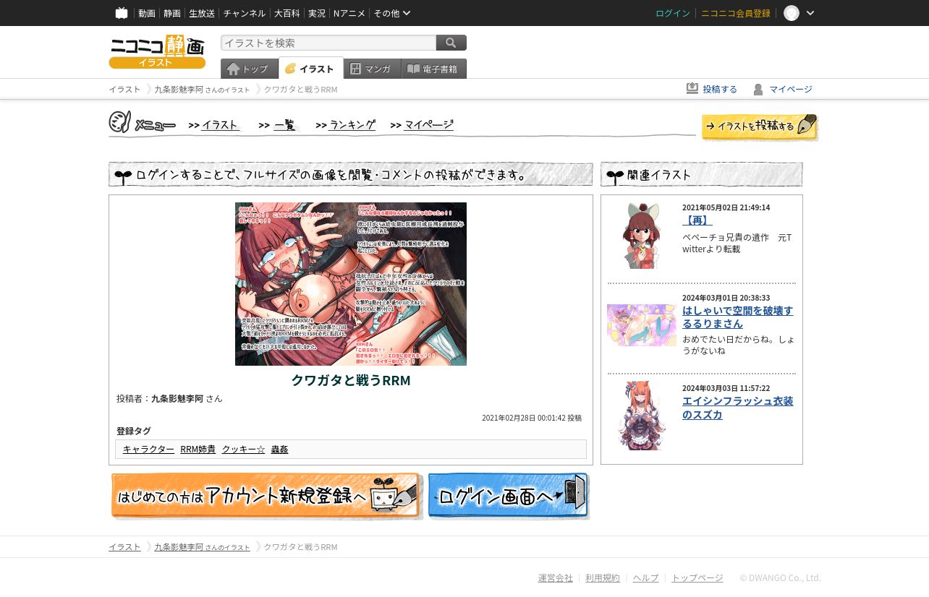Open はしゃいで空間を破壊するるりまさん link

(737, 317)
